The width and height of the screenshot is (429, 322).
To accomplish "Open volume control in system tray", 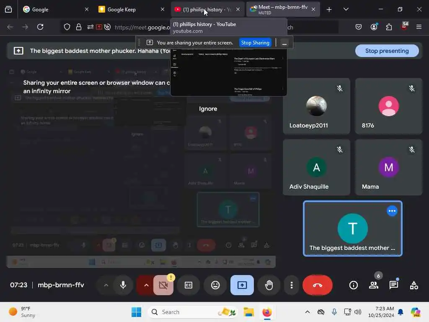I will 358,312.
